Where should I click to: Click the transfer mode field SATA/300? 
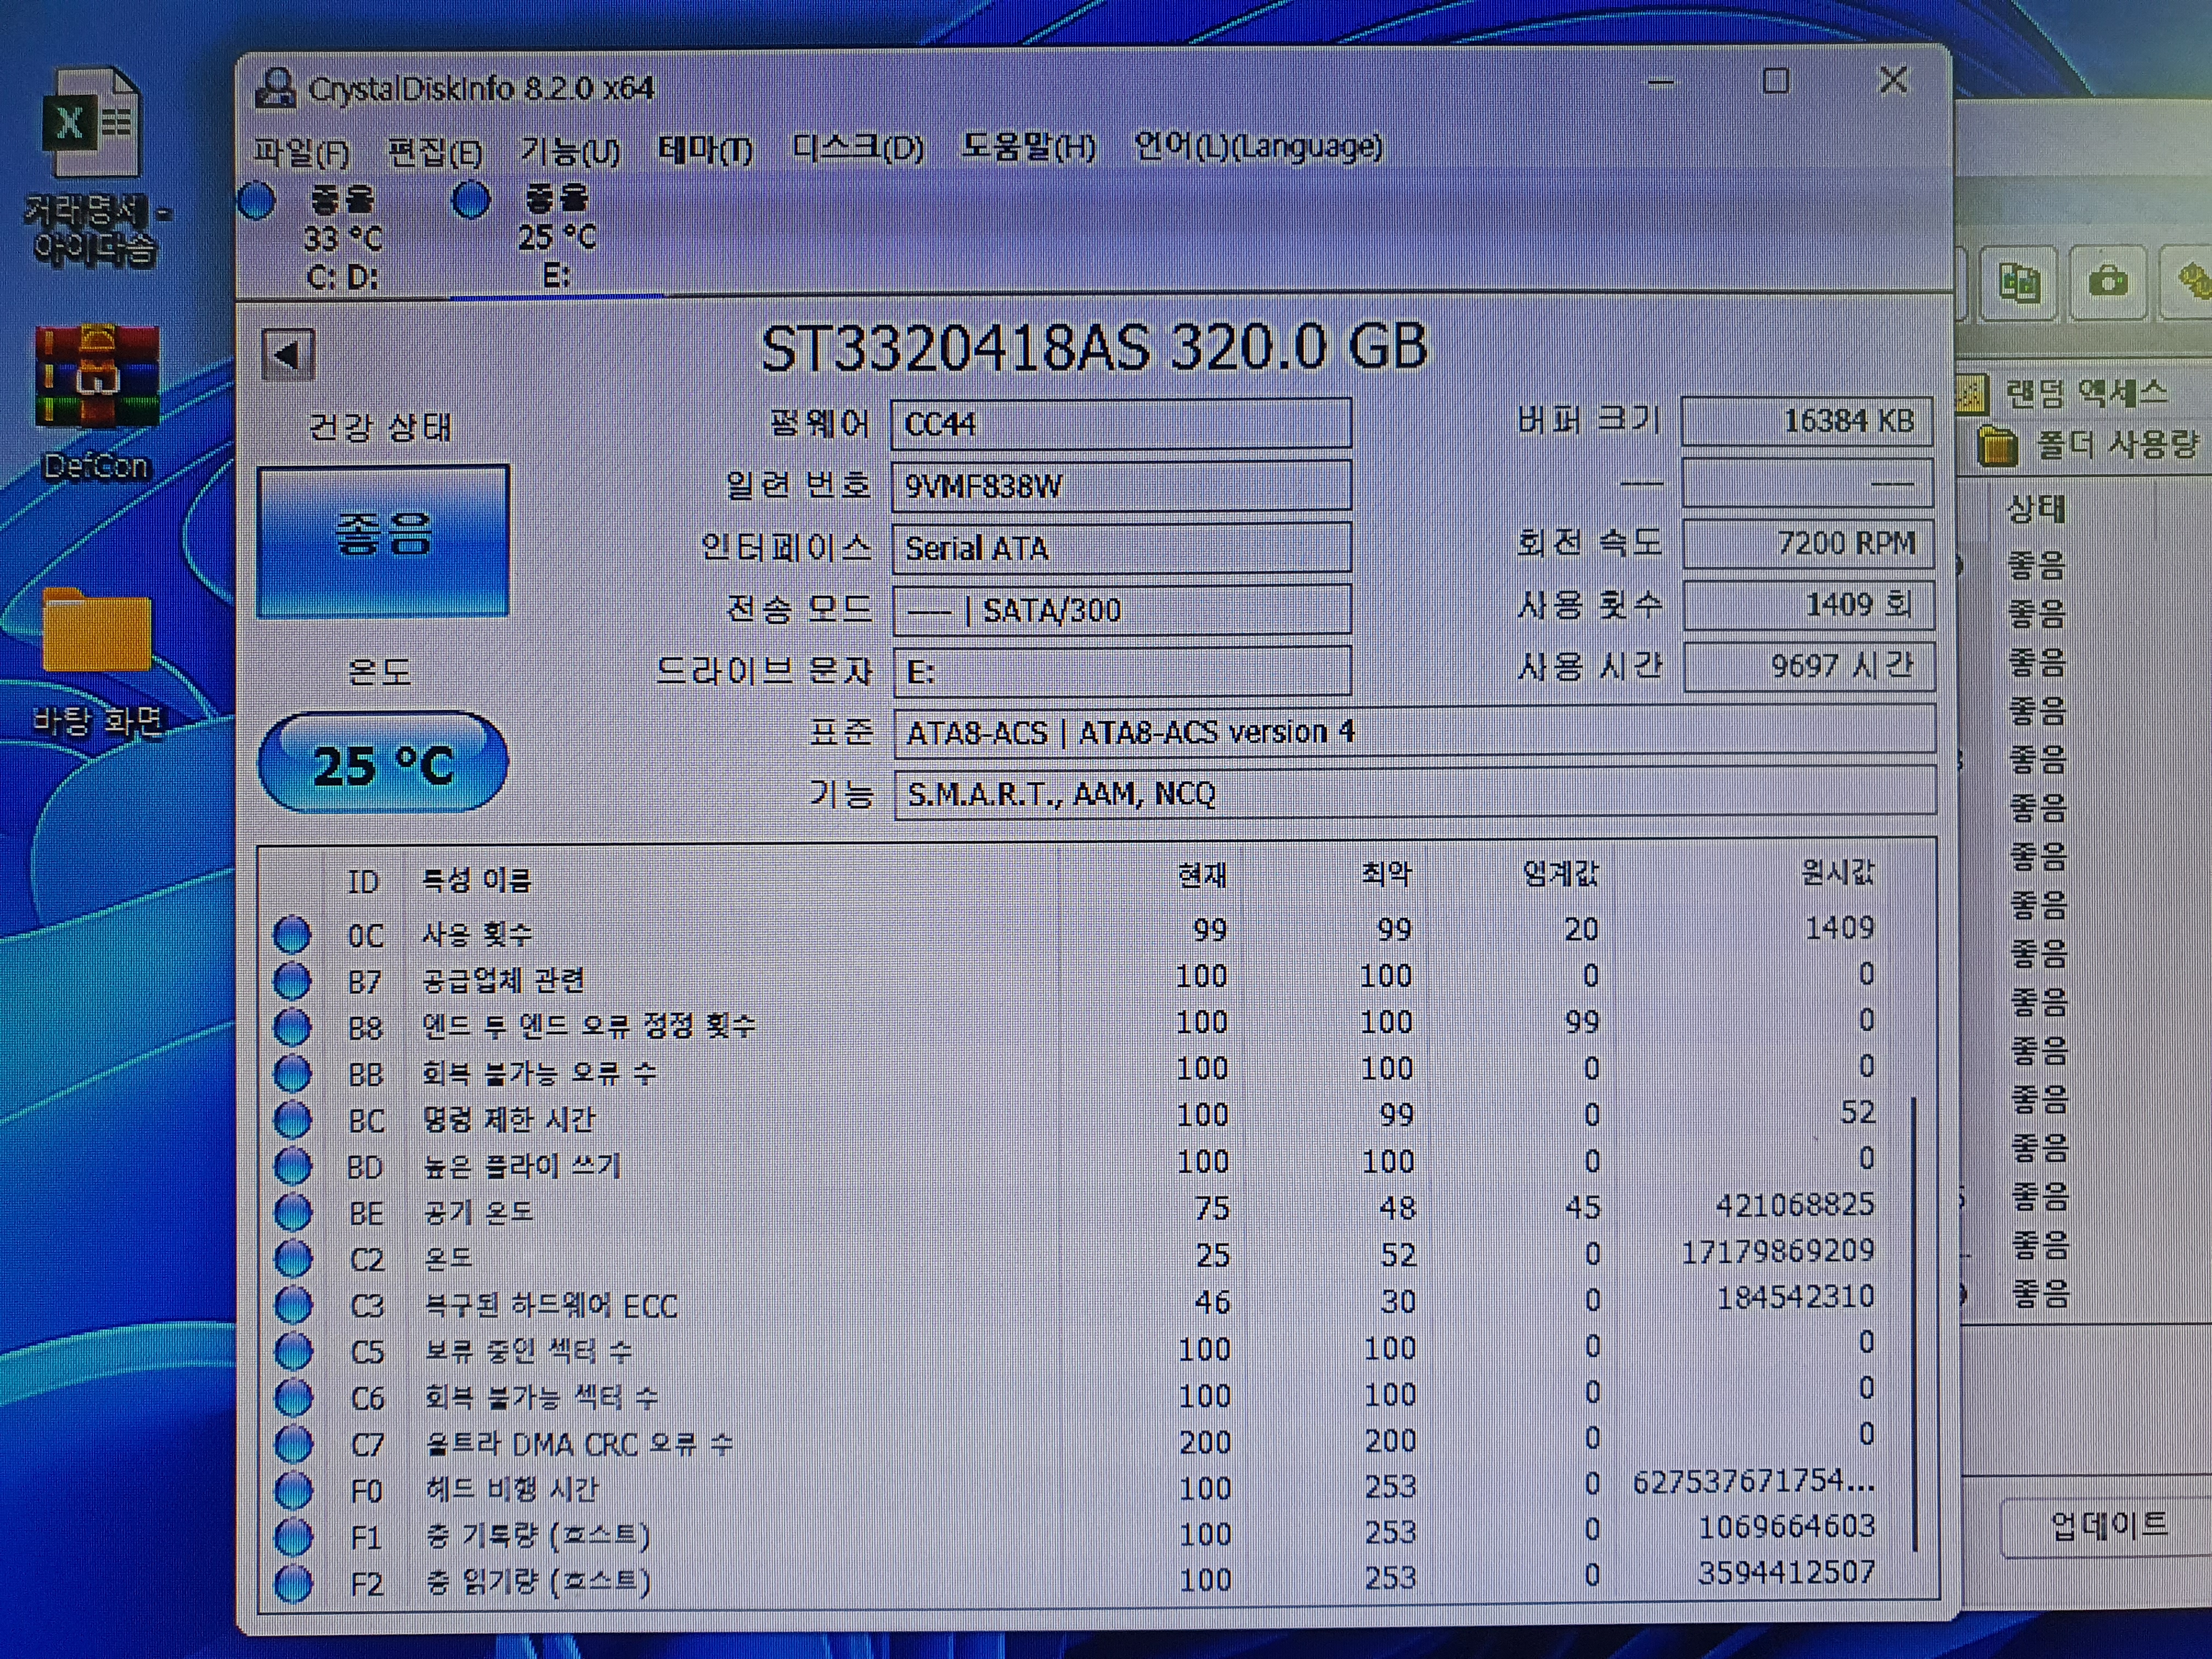click(1121, 610)
